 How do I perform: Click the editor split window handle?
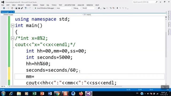point(166,17)
